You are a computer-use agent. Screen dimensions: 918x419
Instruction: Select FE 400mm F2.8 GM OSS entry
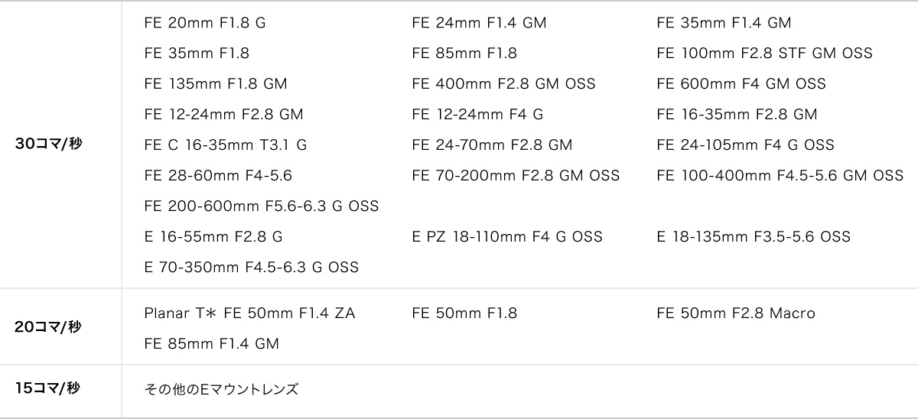click(x=503, y=84)
